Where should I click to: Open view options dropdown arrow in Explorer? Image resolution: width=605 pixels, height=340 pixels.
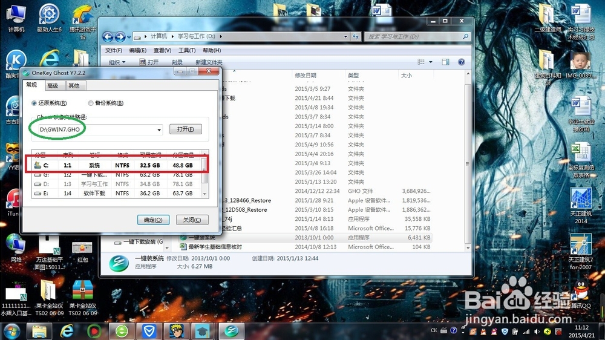[431, 62]
